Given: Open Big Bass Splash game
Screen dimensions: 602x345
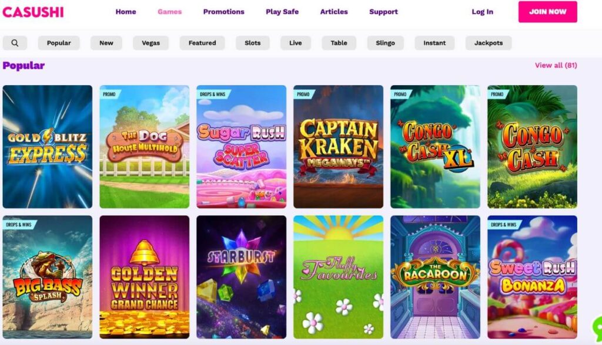Looking at the screenshot, I should (48, 277).
